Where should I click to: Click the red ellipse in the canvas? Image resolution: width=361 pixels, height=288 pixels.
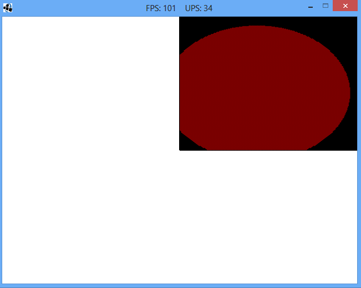pos(265,88)
